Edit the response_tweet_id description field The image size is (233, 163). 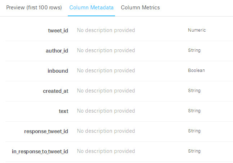106,131
